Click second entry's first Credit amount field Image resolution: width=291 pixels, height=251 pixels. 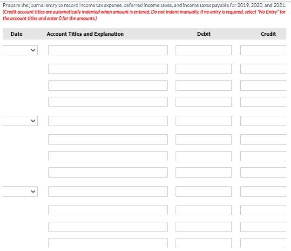click(x=264, y=121)
